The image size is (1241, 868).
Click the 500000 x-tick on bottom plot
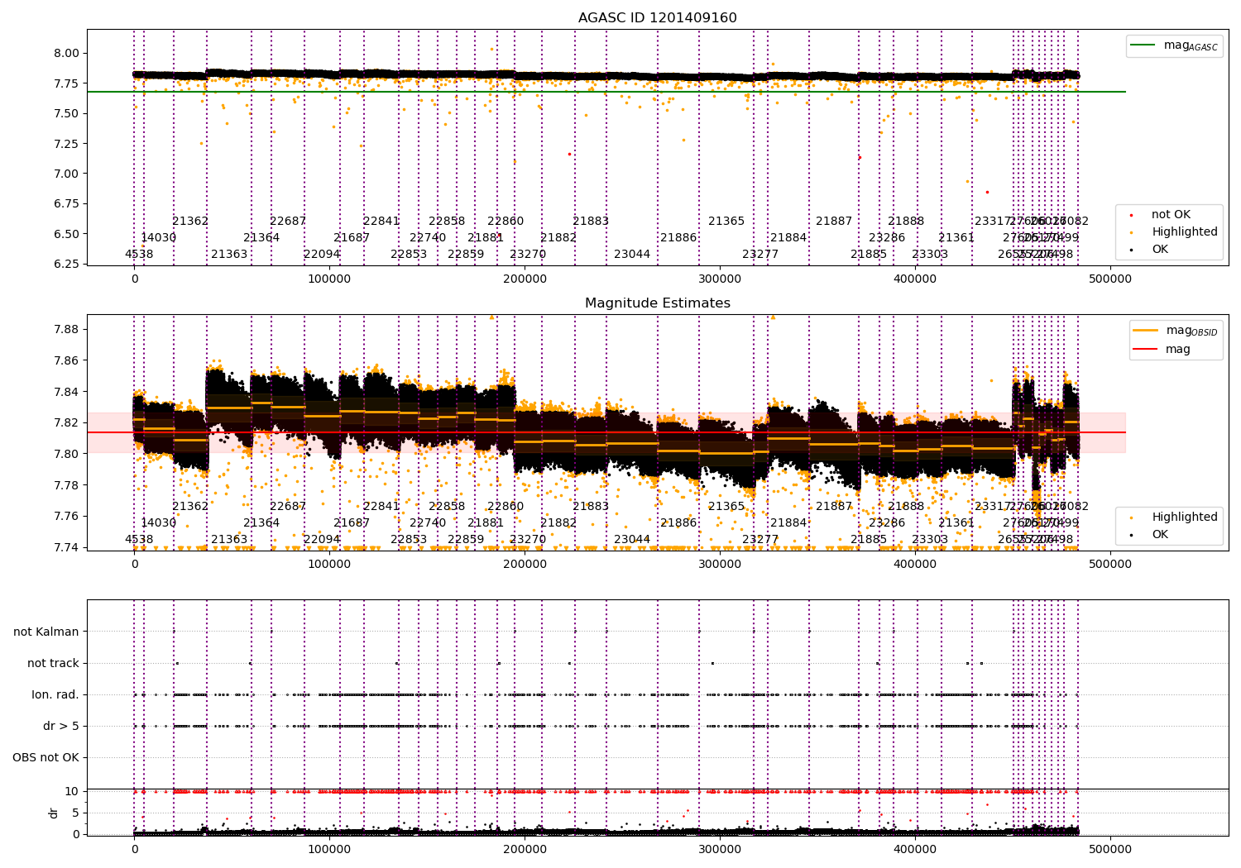tap(1110, 849)
